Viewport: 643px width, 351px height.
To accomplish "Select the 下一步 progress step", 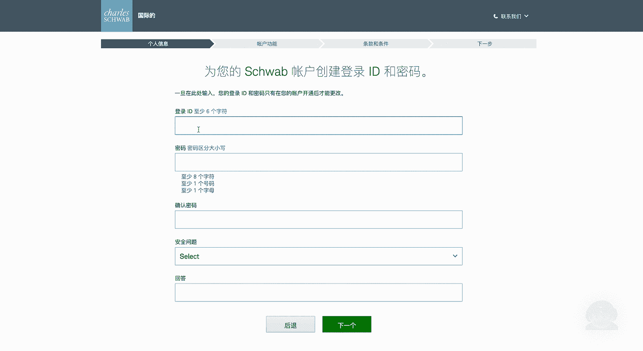I will click(485, 44).
